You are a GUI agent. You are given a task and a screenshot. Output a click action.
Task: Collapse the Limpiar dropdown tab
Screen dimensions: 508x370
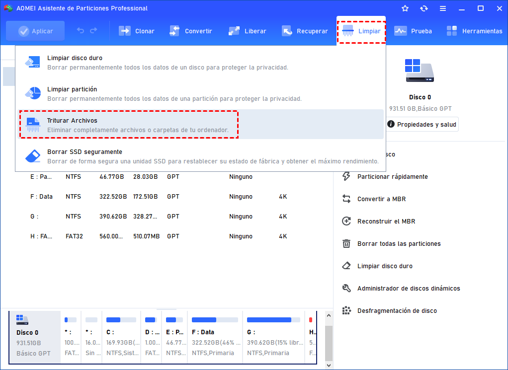pyautogui.click(x=361, y=31)
